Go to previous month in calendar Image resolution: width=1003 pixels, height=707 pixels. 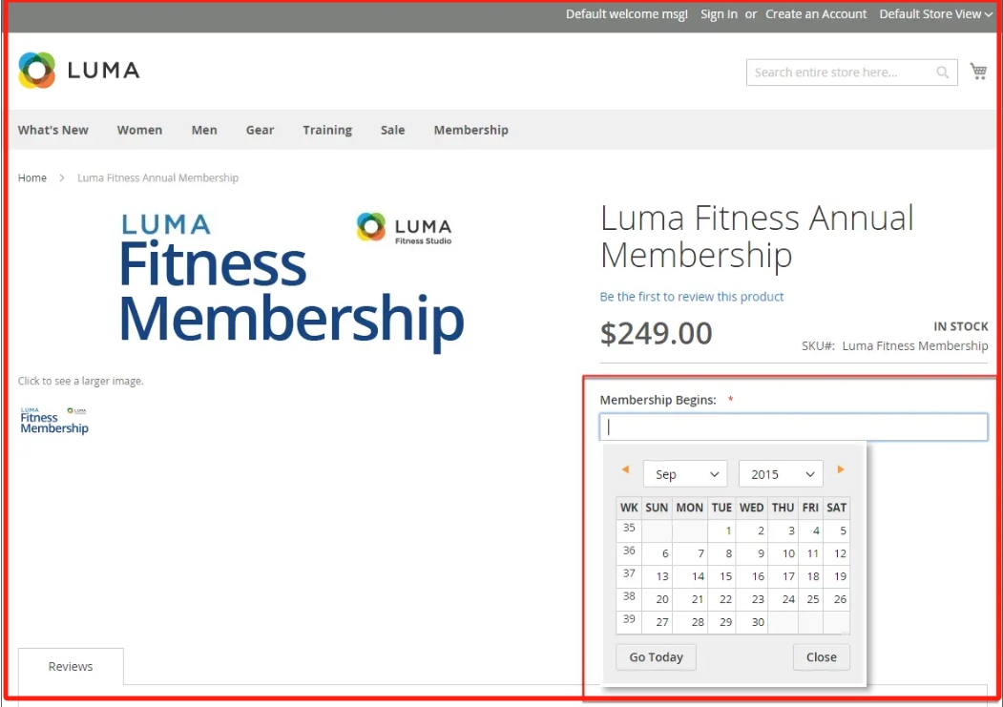pyautogui.click(x=625, y=469)
